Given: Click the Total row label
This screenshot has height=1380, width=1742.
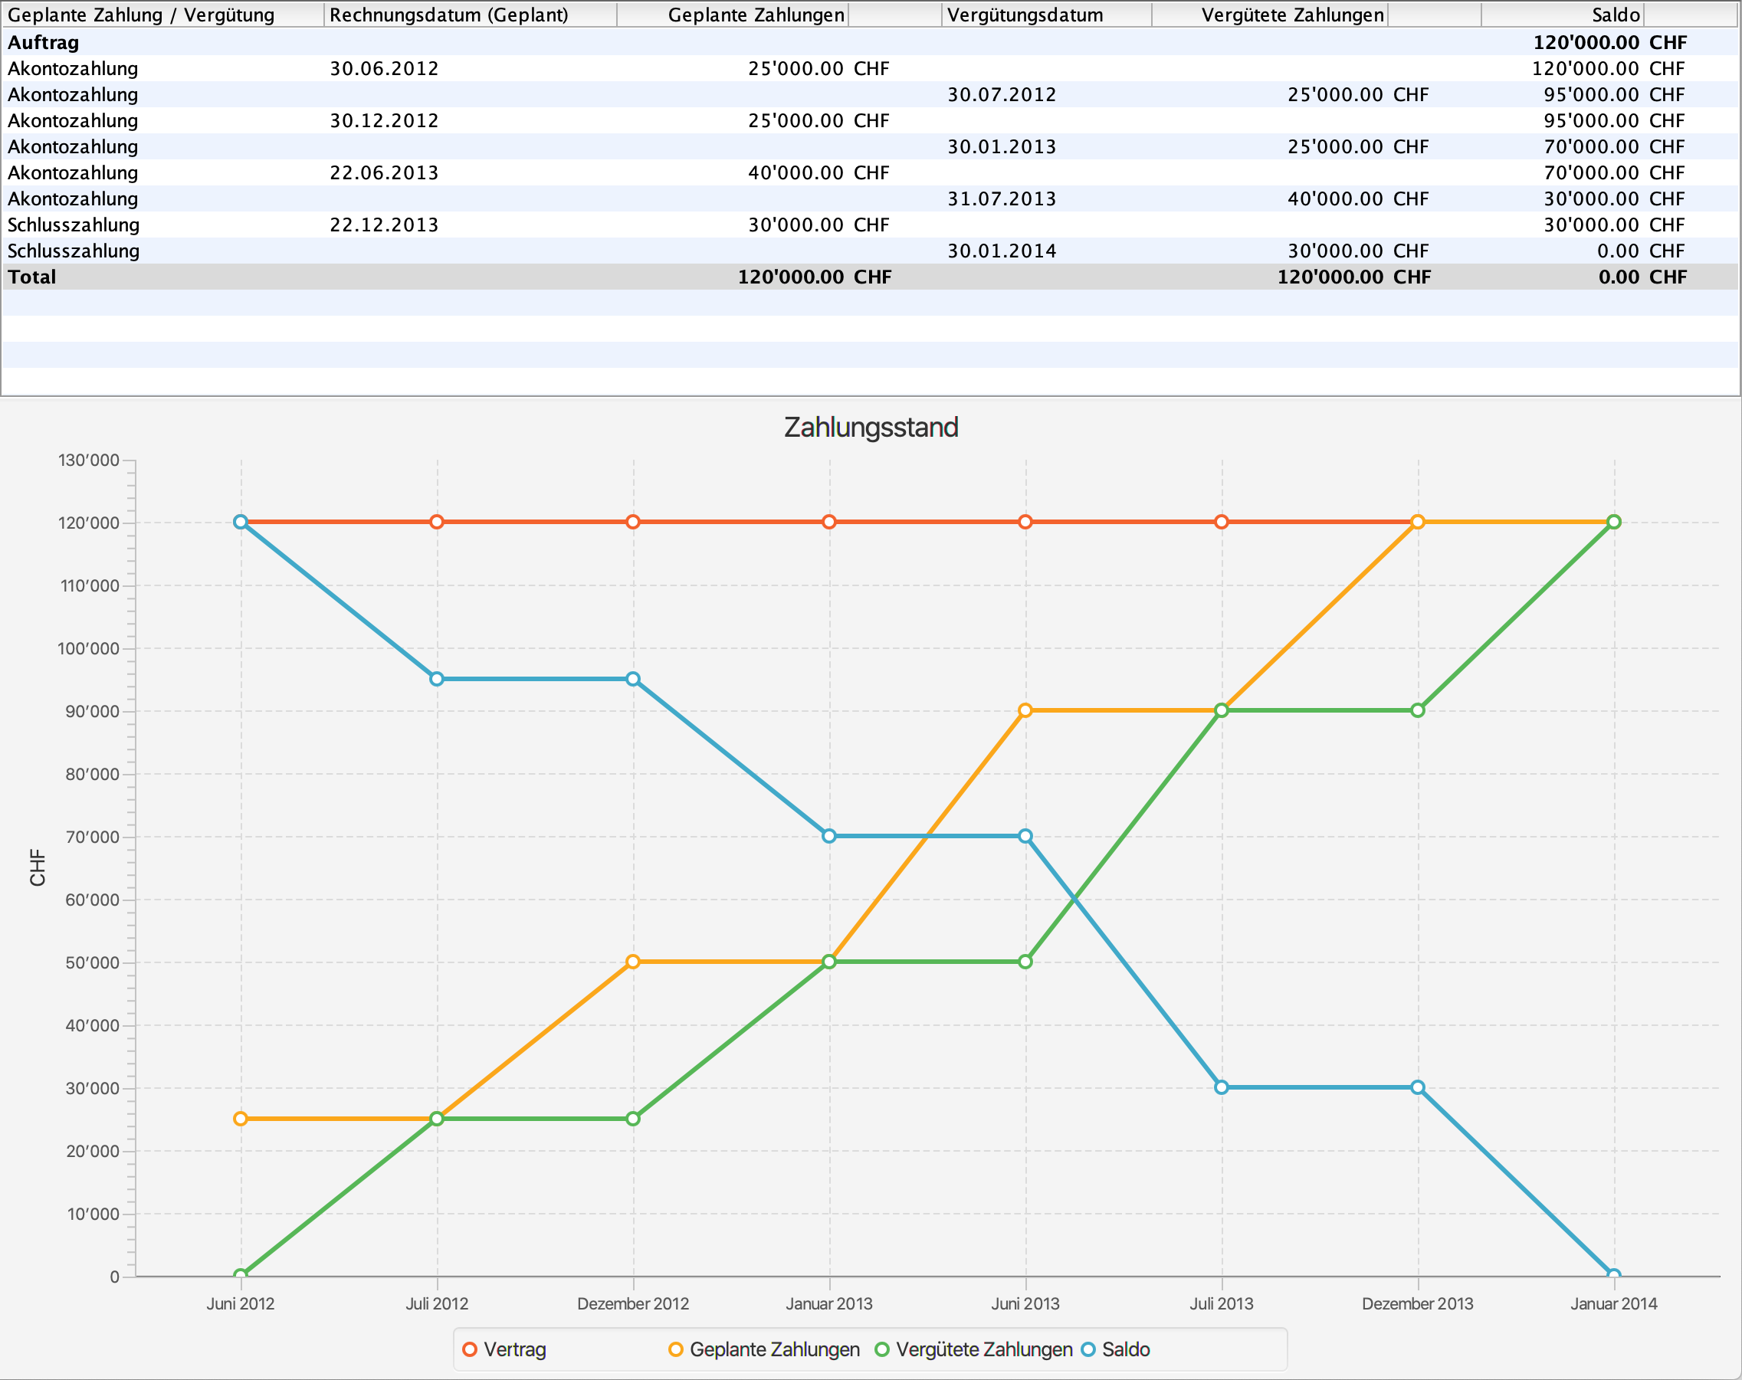Looking at the screenshot, I should [32, 277].
